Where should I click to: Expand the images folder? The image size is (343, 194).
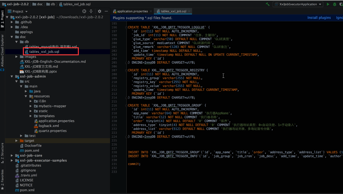coord(17,57)
